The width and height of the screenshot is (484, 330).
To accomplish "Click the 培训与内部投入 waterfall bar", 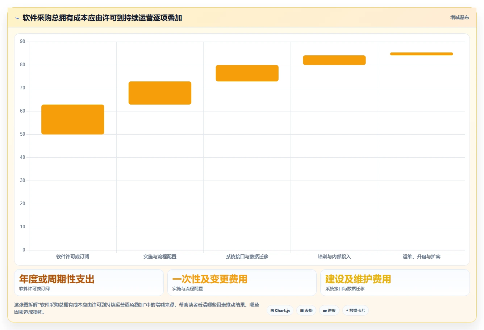I will 334,60.
